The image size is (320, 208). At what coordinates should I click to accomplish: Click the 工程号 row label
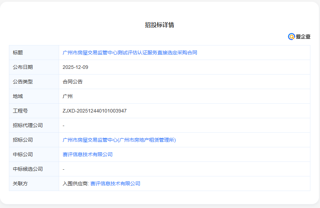pos(20,110)
